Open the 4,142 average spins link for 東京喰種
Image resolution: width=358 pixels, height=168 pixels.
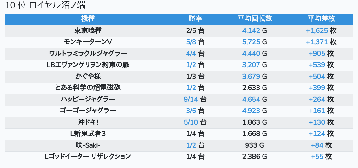pyautogui.click(x=251, y=31)
